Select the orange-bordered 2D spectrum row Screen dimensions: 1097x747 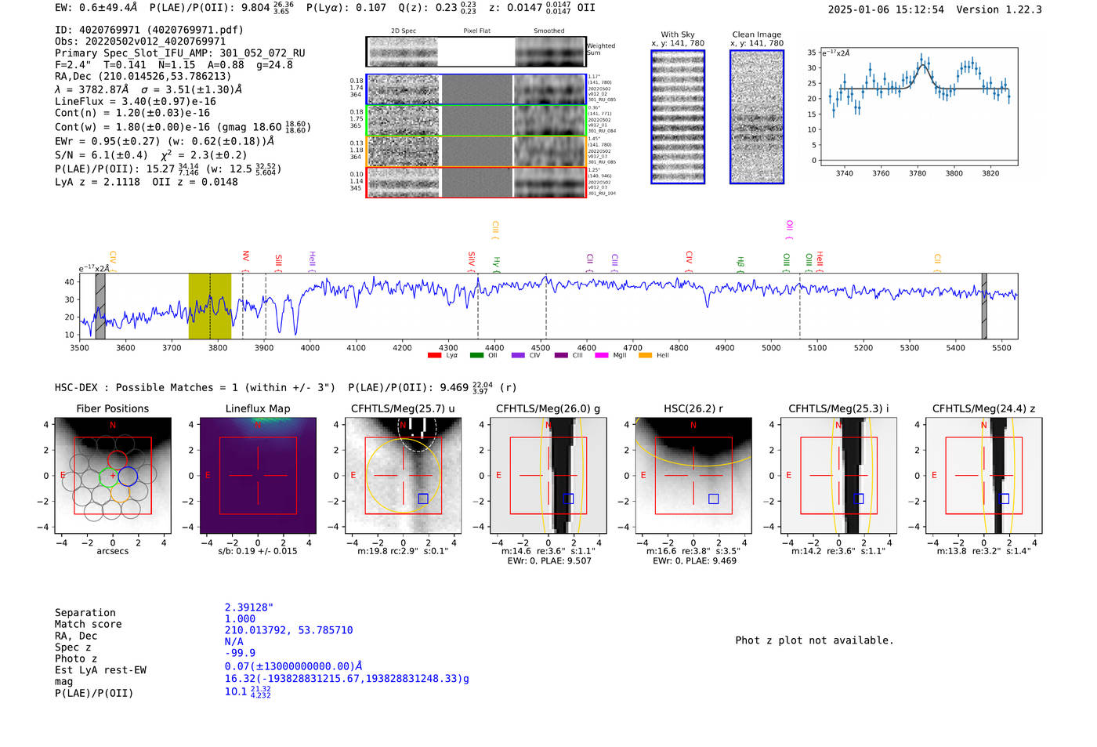476,151
